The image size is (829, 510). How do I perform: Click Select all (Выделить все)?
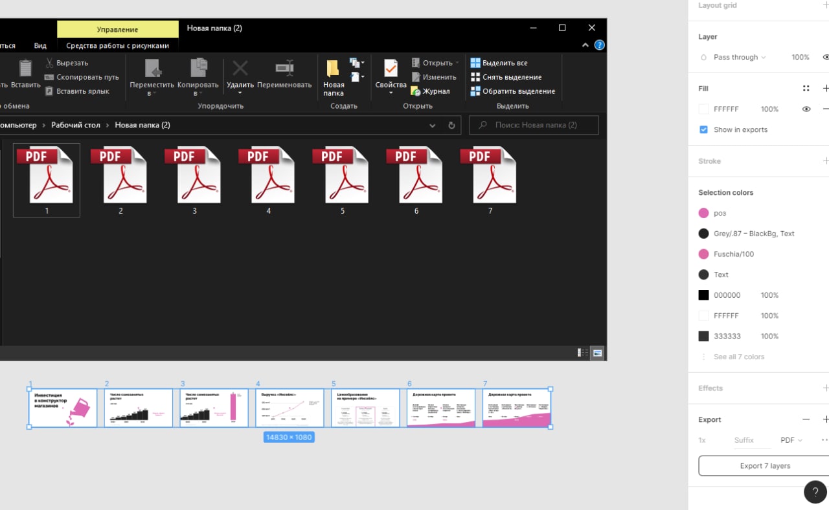(499, 63)
